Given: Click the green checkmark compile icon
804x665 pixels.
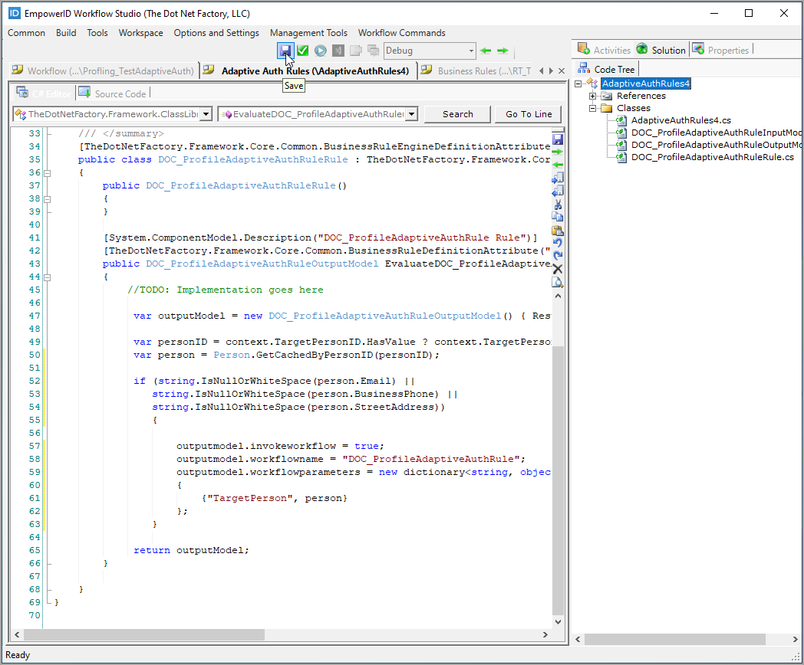Looking at the screenshot, I should point(303,51).
